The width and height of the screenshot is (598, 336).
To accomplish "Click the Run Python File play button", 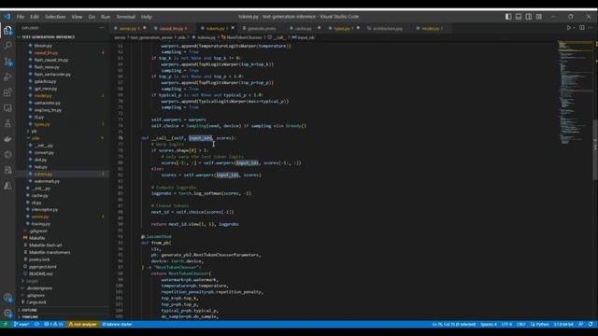I will tap(568, 28).
